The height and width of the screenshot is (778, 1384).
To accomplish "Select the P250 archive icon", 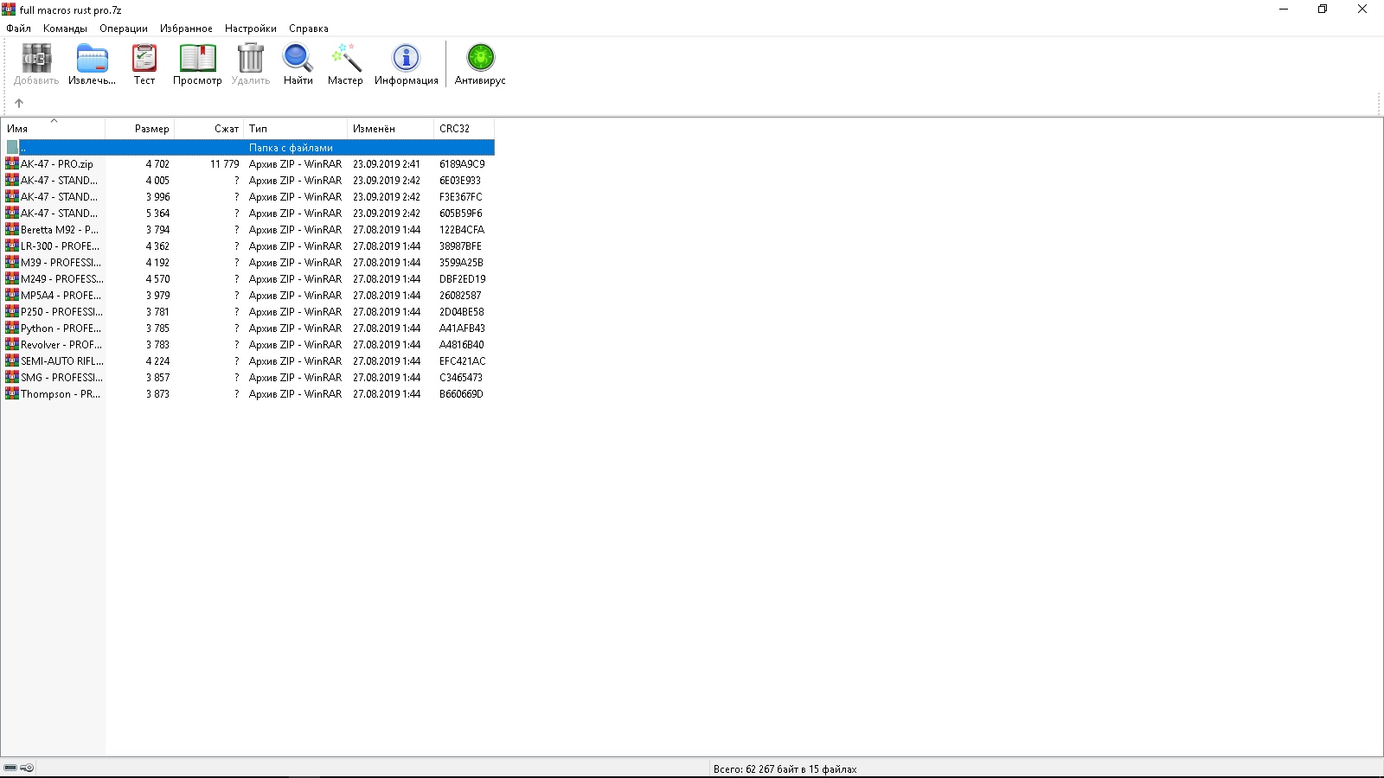I will click(x=12, y=311).
